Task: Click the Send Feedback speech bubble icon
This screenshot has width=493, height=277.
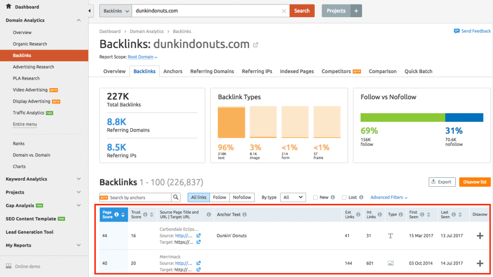Action: [x=456, y=31]
